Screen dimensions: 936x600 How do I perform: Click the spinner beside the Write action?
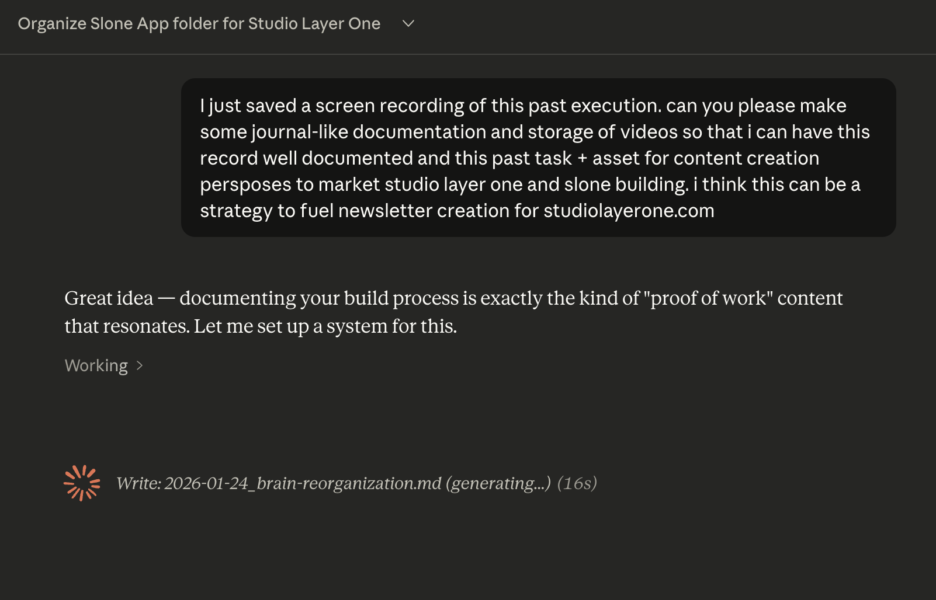tap(82, 482)
